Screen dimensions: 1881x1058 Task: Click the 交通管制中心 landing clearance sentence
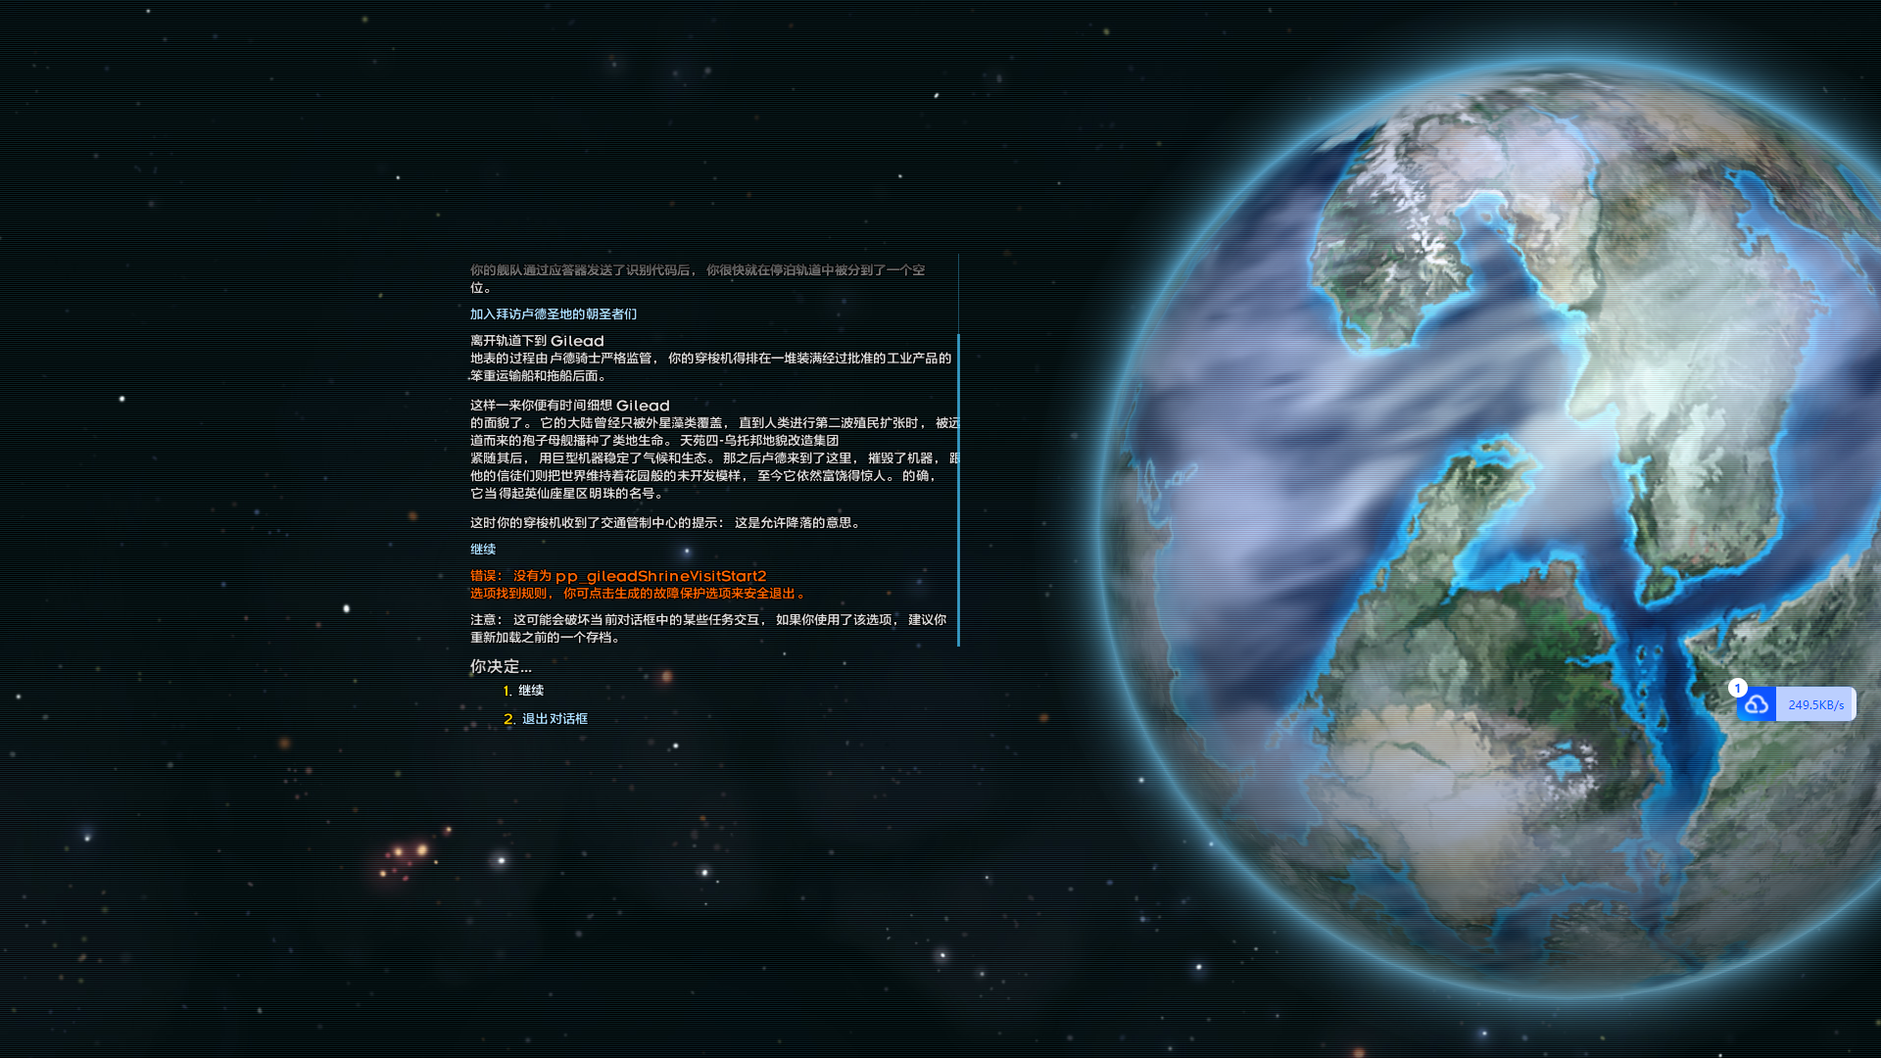pyautogui.click(x=666, y=523)
